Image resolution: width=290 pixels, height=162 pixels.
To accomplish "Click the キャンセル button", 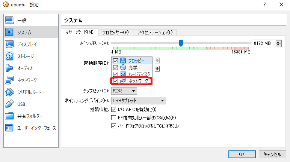I will click(272, 154).
